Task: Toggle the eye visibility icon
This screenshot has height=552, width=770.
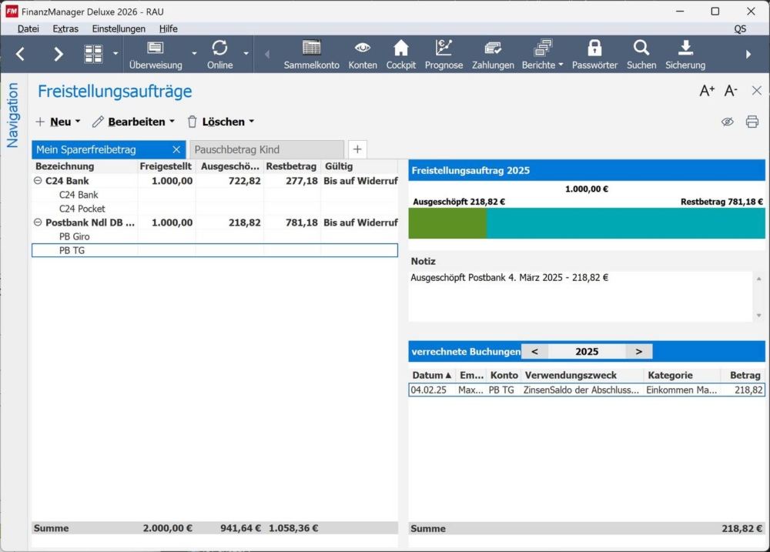Action: coord(727,122)
